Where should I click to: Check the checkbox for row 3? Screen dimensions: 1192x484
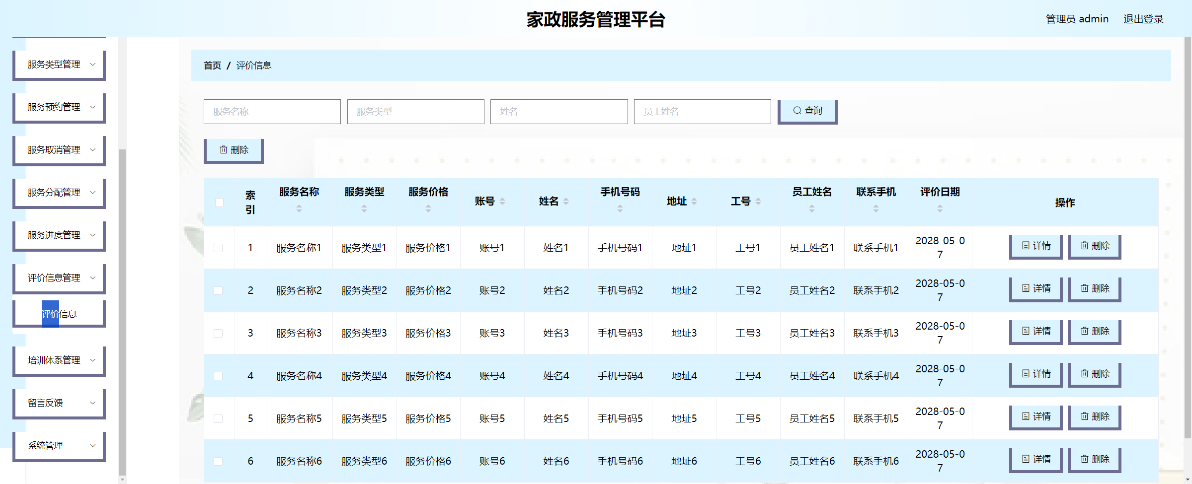[218, 333]
